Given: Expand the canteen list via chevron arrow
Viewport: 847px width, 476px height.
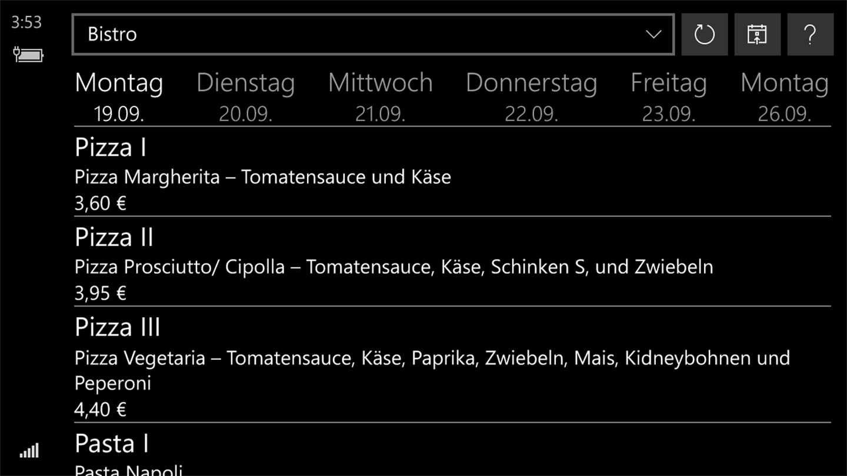Looking at the screenshot, I should tap(653, 35).
